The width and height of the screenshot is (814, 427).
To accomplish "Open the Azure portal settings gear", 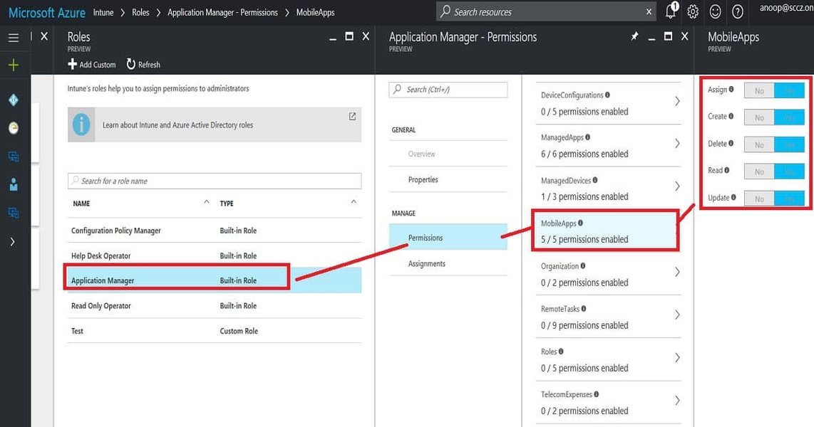I will (693, 11).
